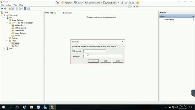Minimize the remote toolbar with the dash icon
The image size is (195, 110).
[134, 6]
